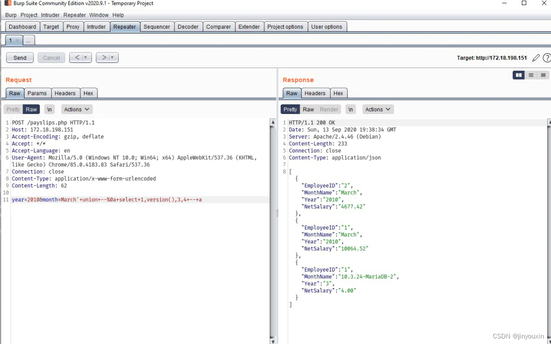Click the HTTP/1.1 200 OK status line
The height and width of the screenshot is (344, 551).
tap(312, 123)
